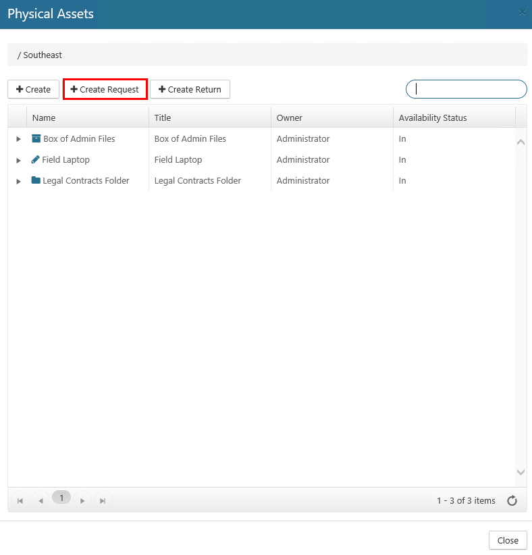
Task: Expand the Field Laptop row
Action: (18, 160)
